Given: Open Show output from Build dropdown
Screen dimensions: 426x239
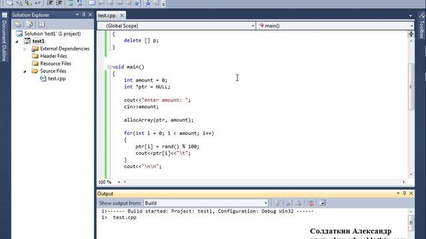Looking at the screenshot, I should [266, 203].
